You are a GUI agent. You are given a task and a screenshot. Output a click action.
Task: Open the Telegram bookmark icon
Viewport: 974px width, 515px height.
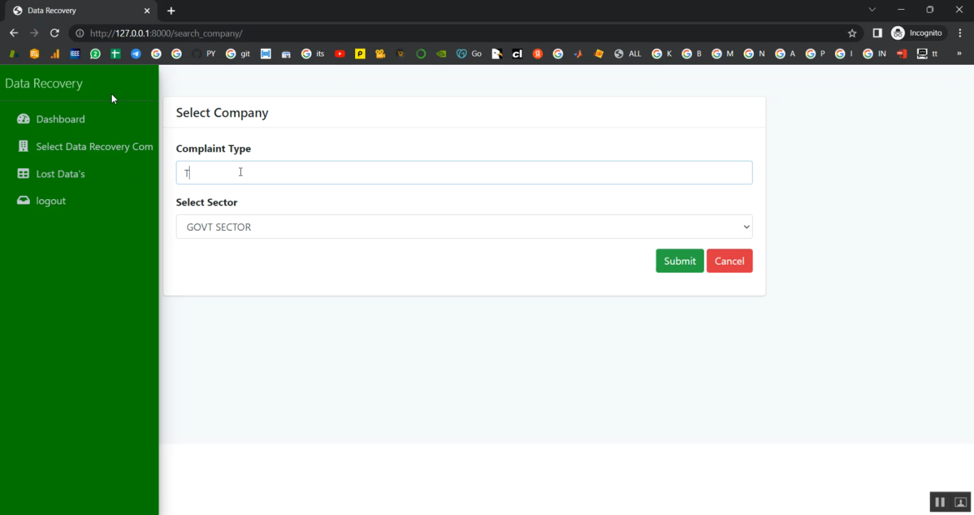coord(136,54)
